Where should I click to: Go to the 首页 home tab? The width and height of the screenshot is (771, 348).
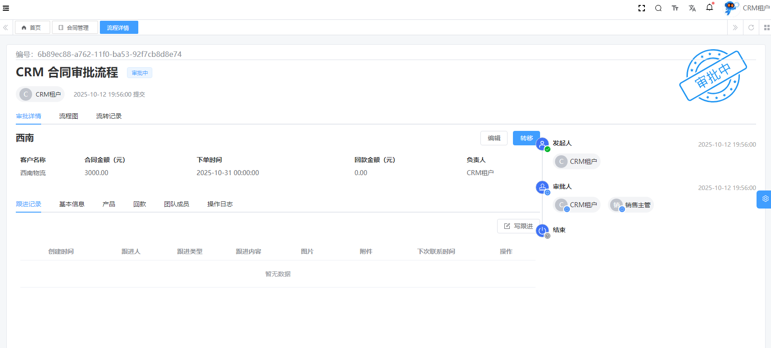pos(32,28)
